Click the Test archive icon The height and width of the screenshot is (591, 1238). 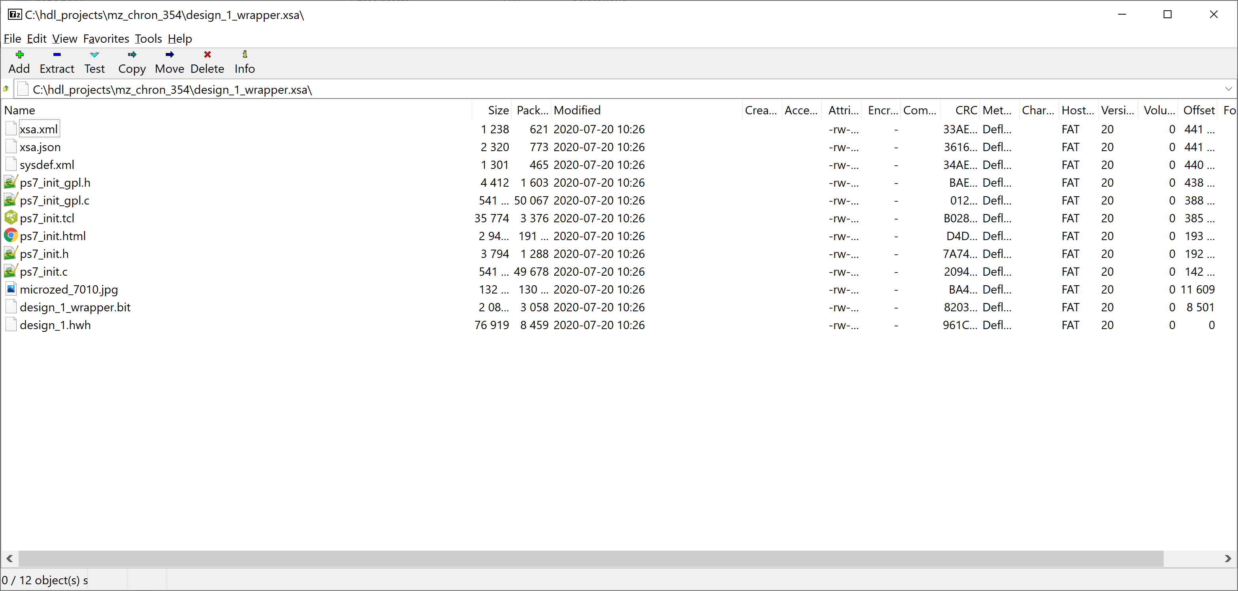tap(94, 61)
